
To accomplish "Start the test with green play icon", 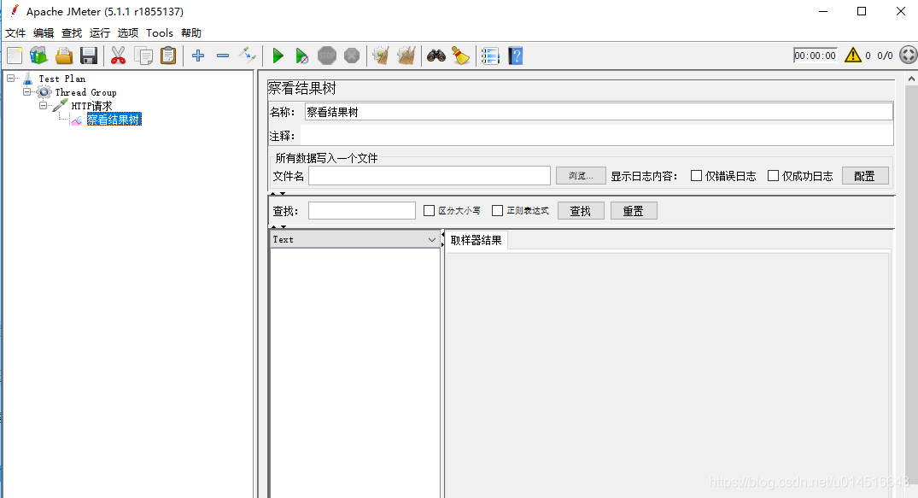I will pyautogui.click(x=278, y=56).
